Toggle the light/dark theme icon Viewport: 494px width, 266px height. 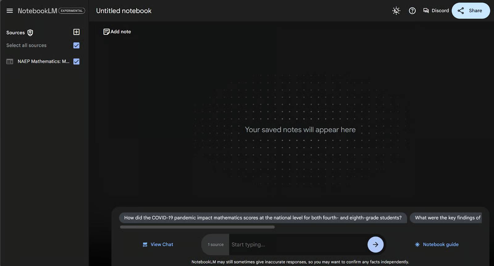tap(396, 11)
